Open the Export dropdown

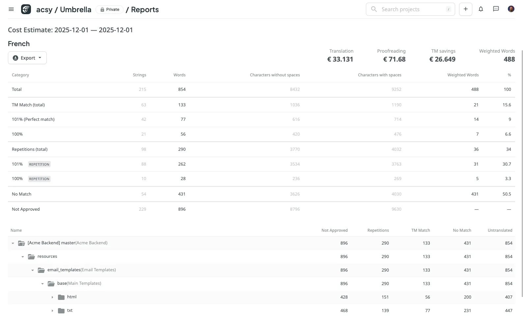pos(27,58)
